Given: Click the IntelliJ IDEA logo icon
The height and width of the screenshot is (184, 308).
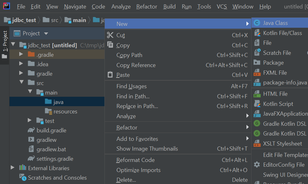Looking at the screenshot, I should 7,6.
